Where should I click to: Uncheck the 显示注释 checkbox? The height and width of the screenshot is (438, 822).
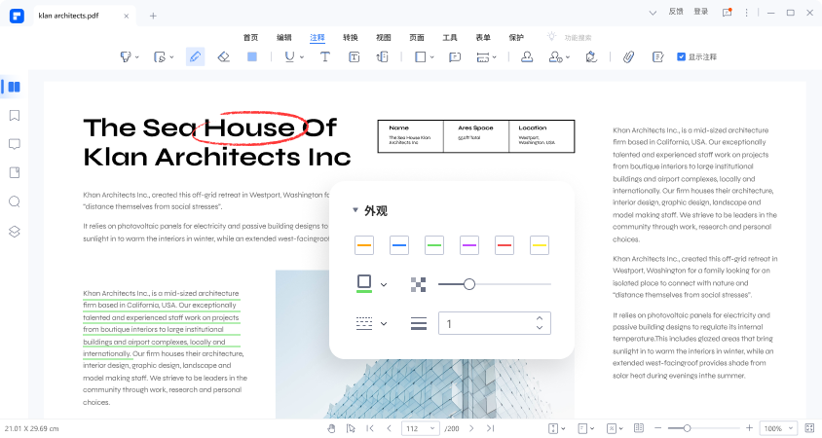(681, 57)
